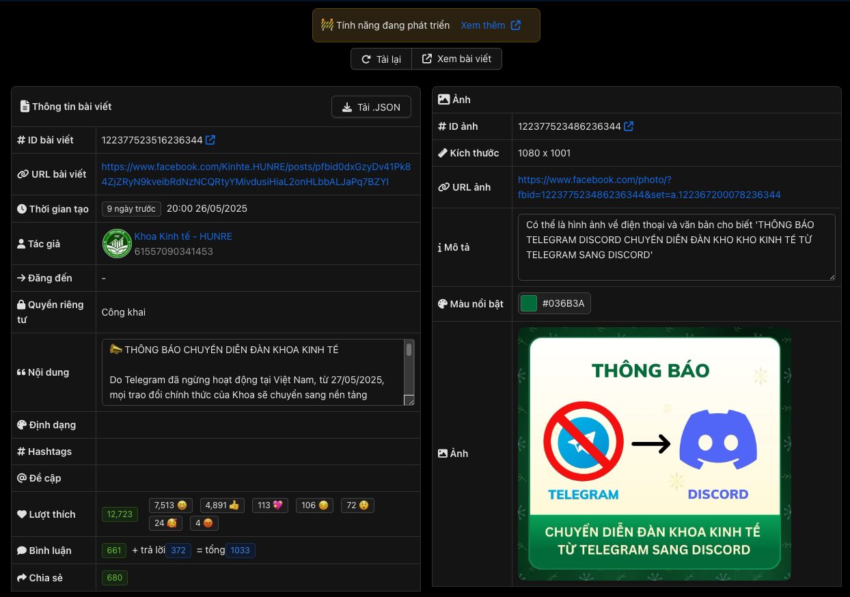
Task: Click the author avatar of Khoa Kinh tế
Action: 117,244
